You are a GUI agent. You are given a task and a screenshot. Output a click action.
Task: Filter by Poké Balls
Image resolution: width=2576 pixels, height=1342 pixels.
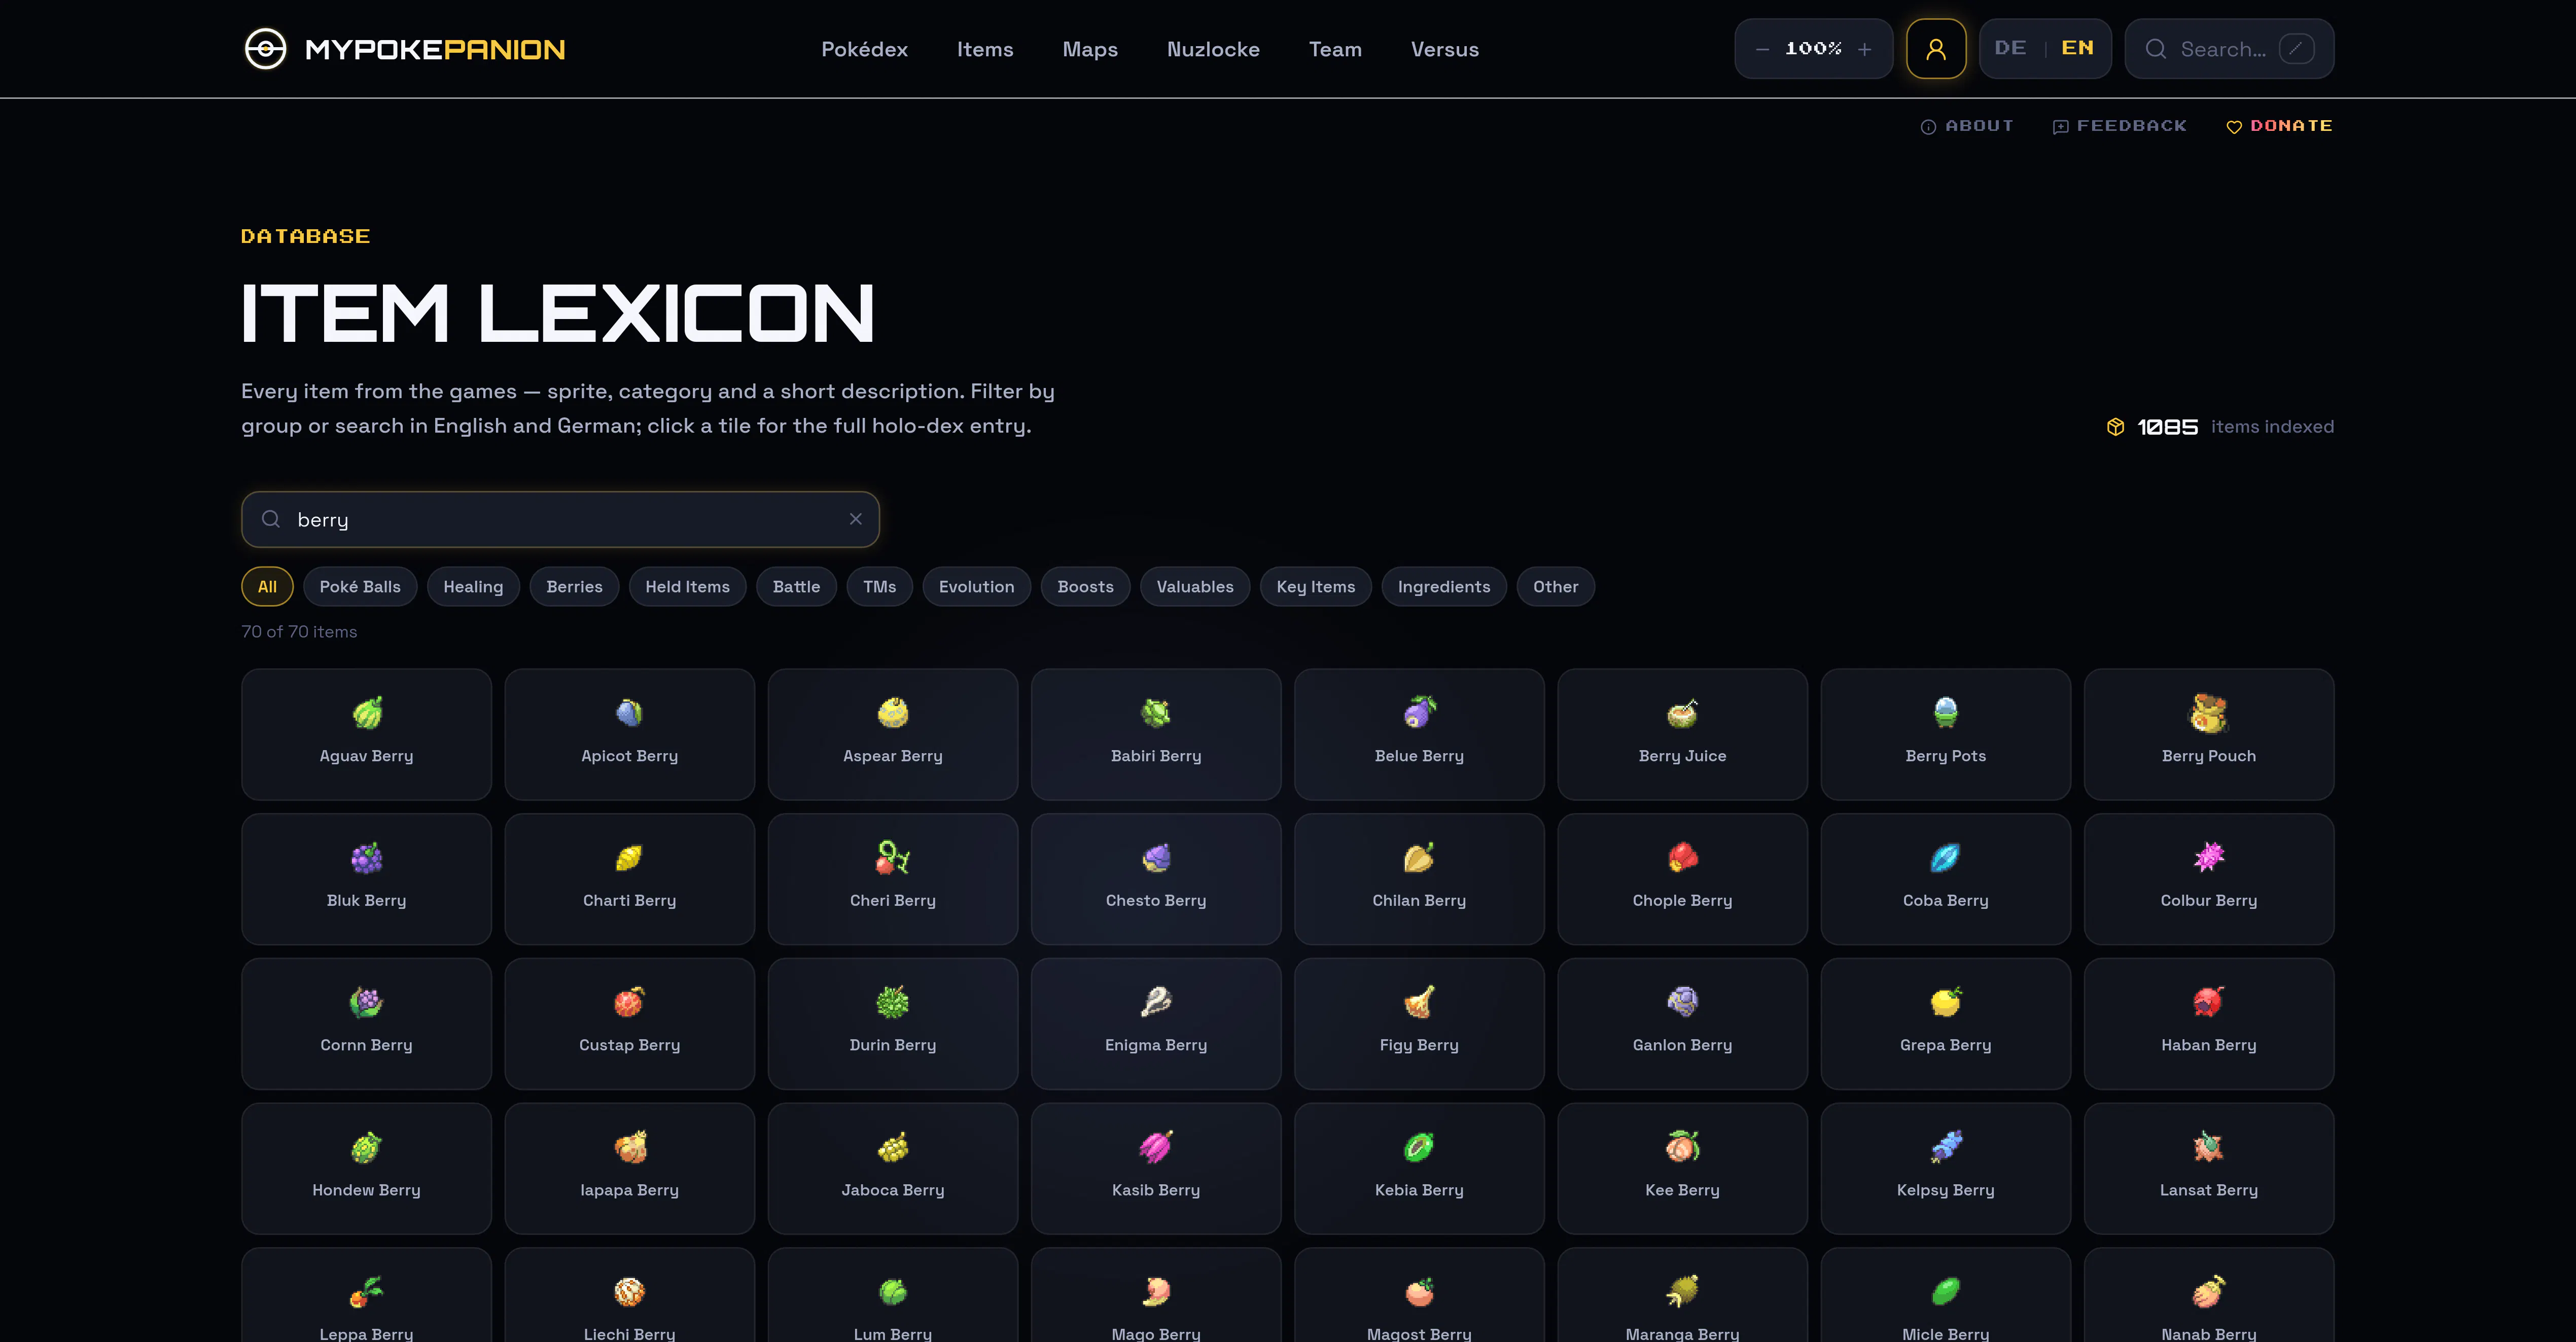point(360,587)
